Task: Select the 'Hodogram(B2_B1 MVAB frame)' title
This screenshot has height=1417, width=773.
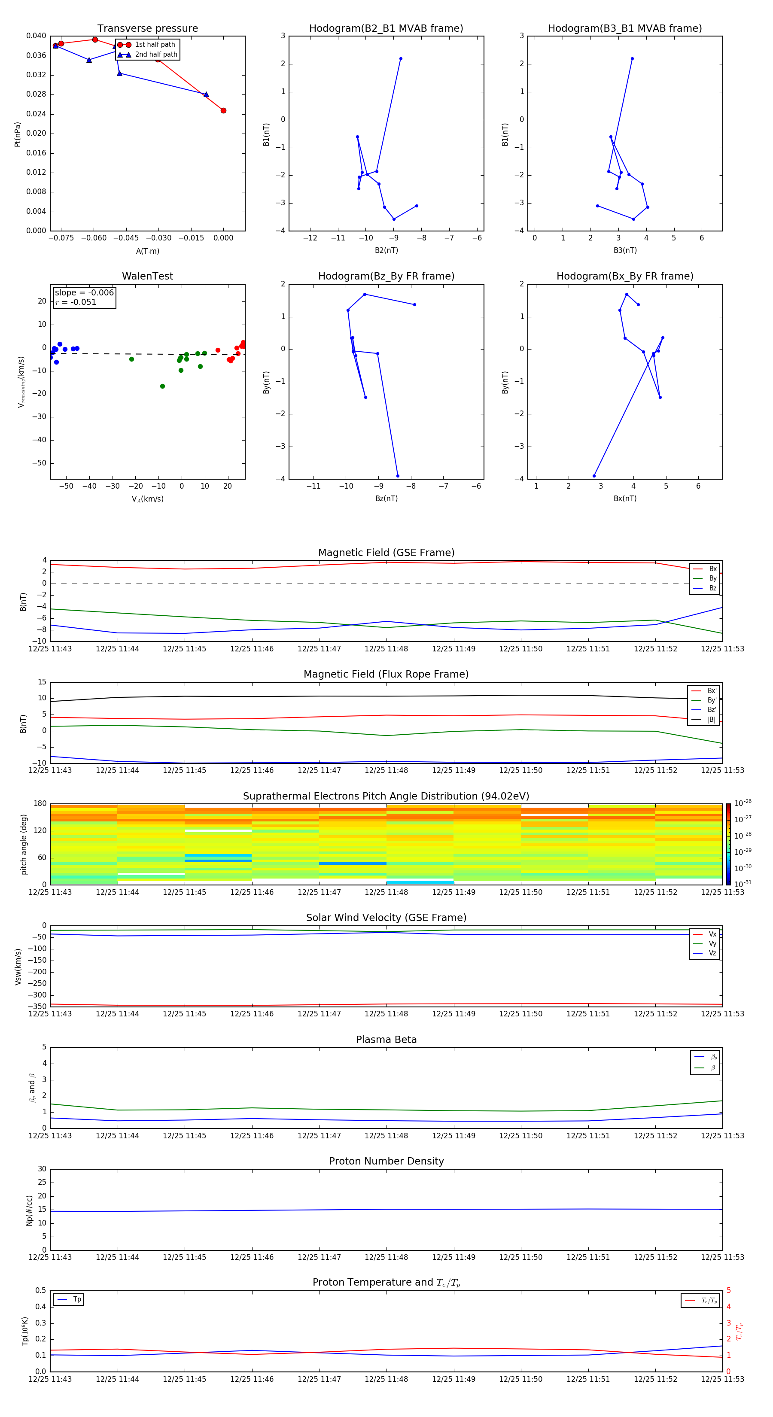Action: tap(386, 28)
